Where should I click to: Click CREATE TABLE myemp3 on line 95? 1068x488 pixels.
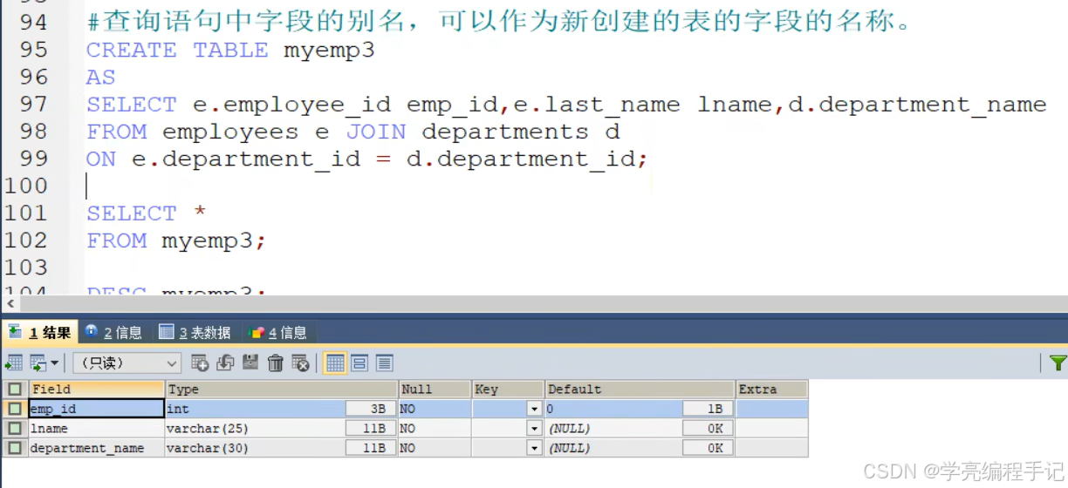pyautogui.click(x=230, y=50)
